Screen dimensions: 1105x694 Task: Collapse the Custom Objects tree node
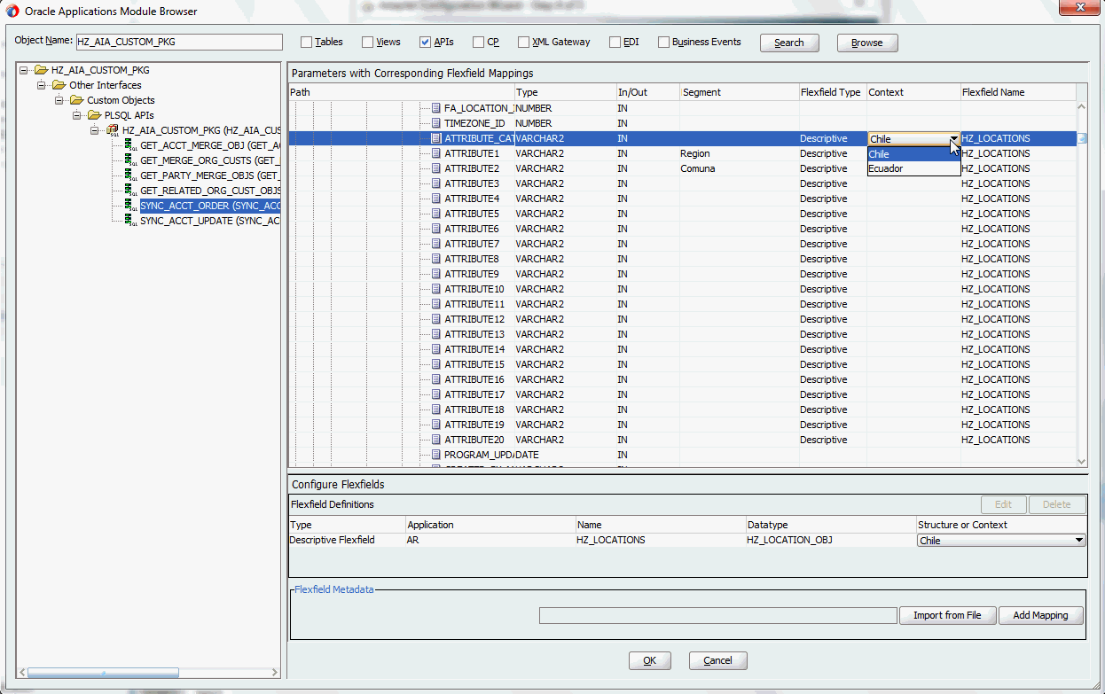coord(59,100)
